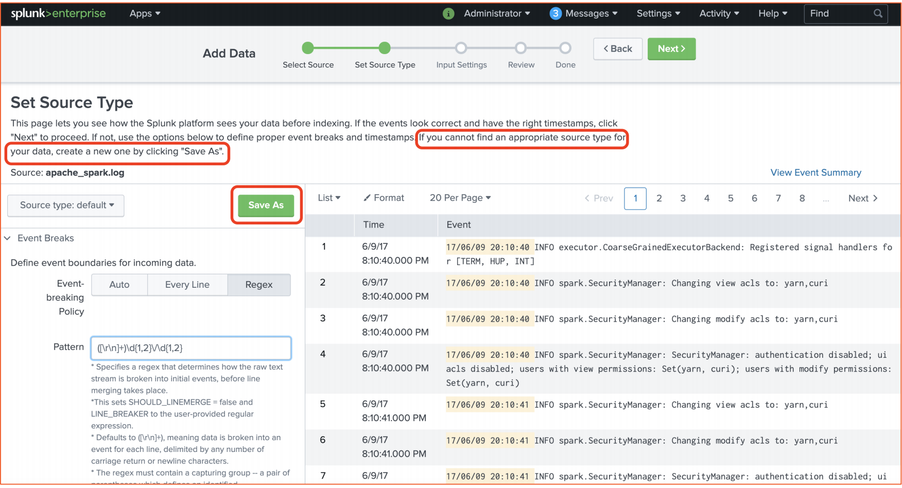Click the Pattern regex input field

pos(191,348)
